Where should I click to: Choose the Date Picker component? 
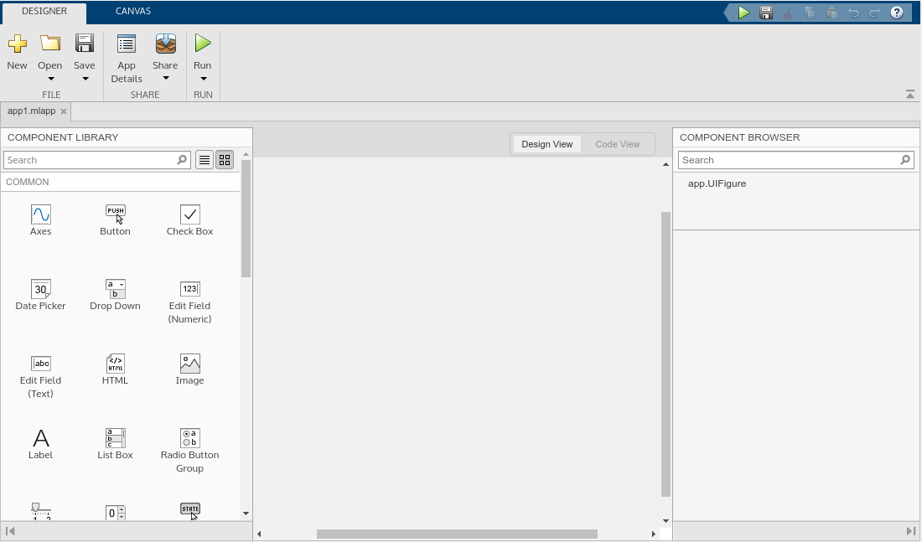[40, 289]
